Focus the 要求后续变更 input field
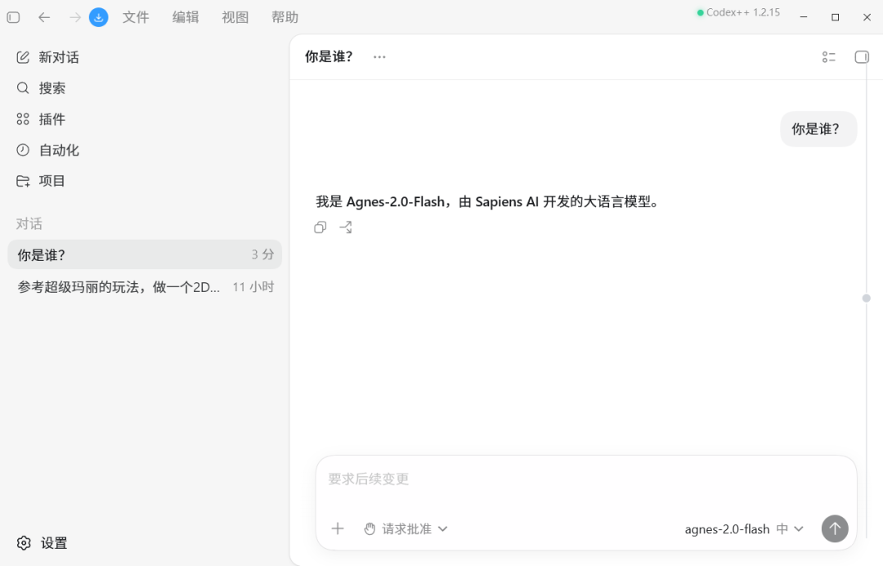Image resolution: width=883 pixels, height=566 pixels. click(x=585, y=479)
